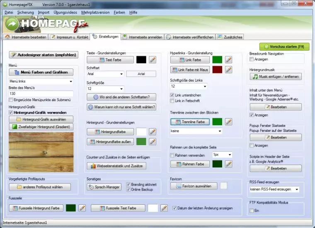Click the dark red Link Farbe mit Maus swatch
Screen dimensions: 315x228
217,70
